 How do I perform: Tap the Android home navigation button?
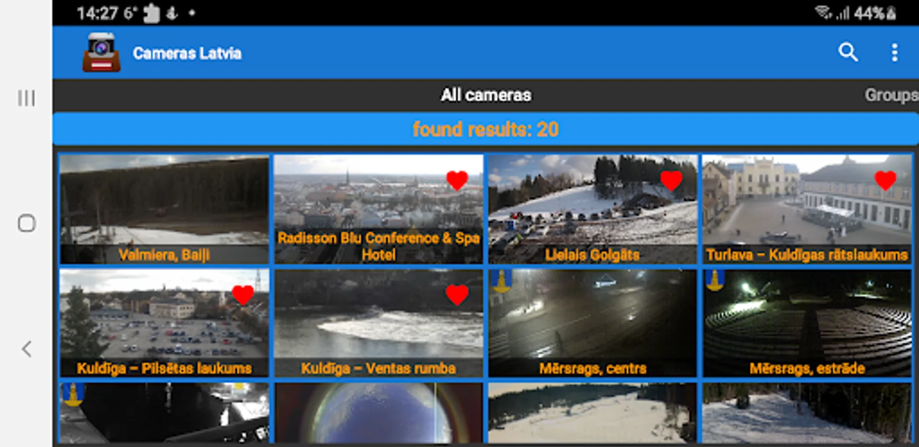(27, 223)
